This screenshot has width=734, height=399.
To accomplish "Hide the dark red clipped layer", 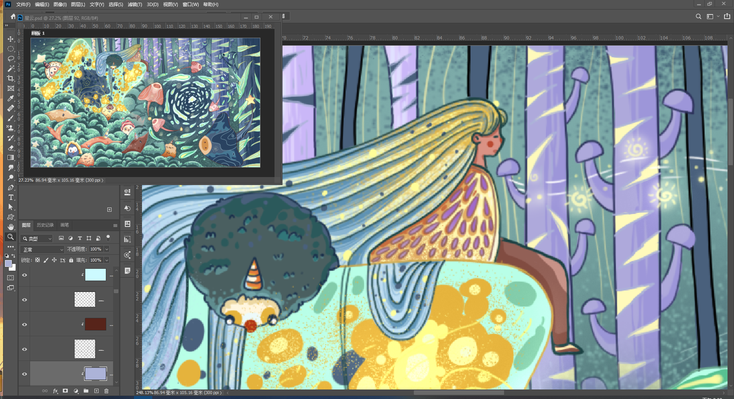I will coord(25,324).
